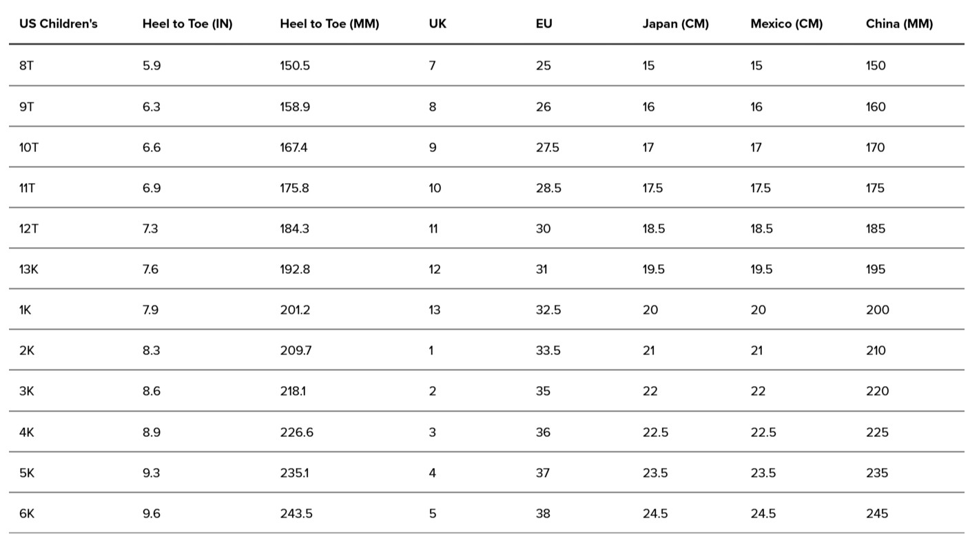
Task: Select the 6K size cell
Action: coord(27,513)
